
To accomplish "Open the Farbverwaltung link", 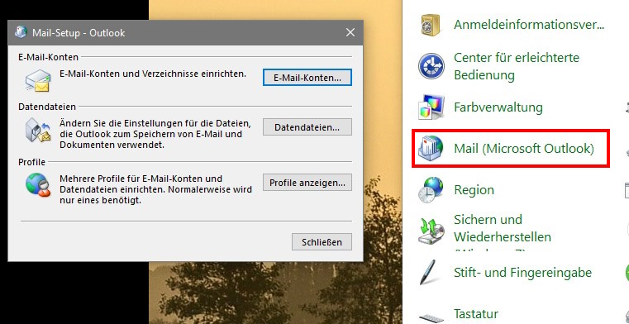I will point(498,107).
